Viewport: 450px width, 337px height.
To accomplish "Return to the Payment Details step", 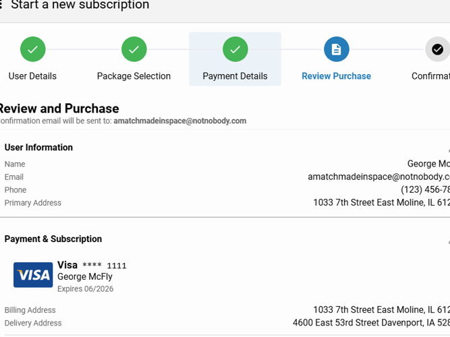I will (x=235, y=76).
